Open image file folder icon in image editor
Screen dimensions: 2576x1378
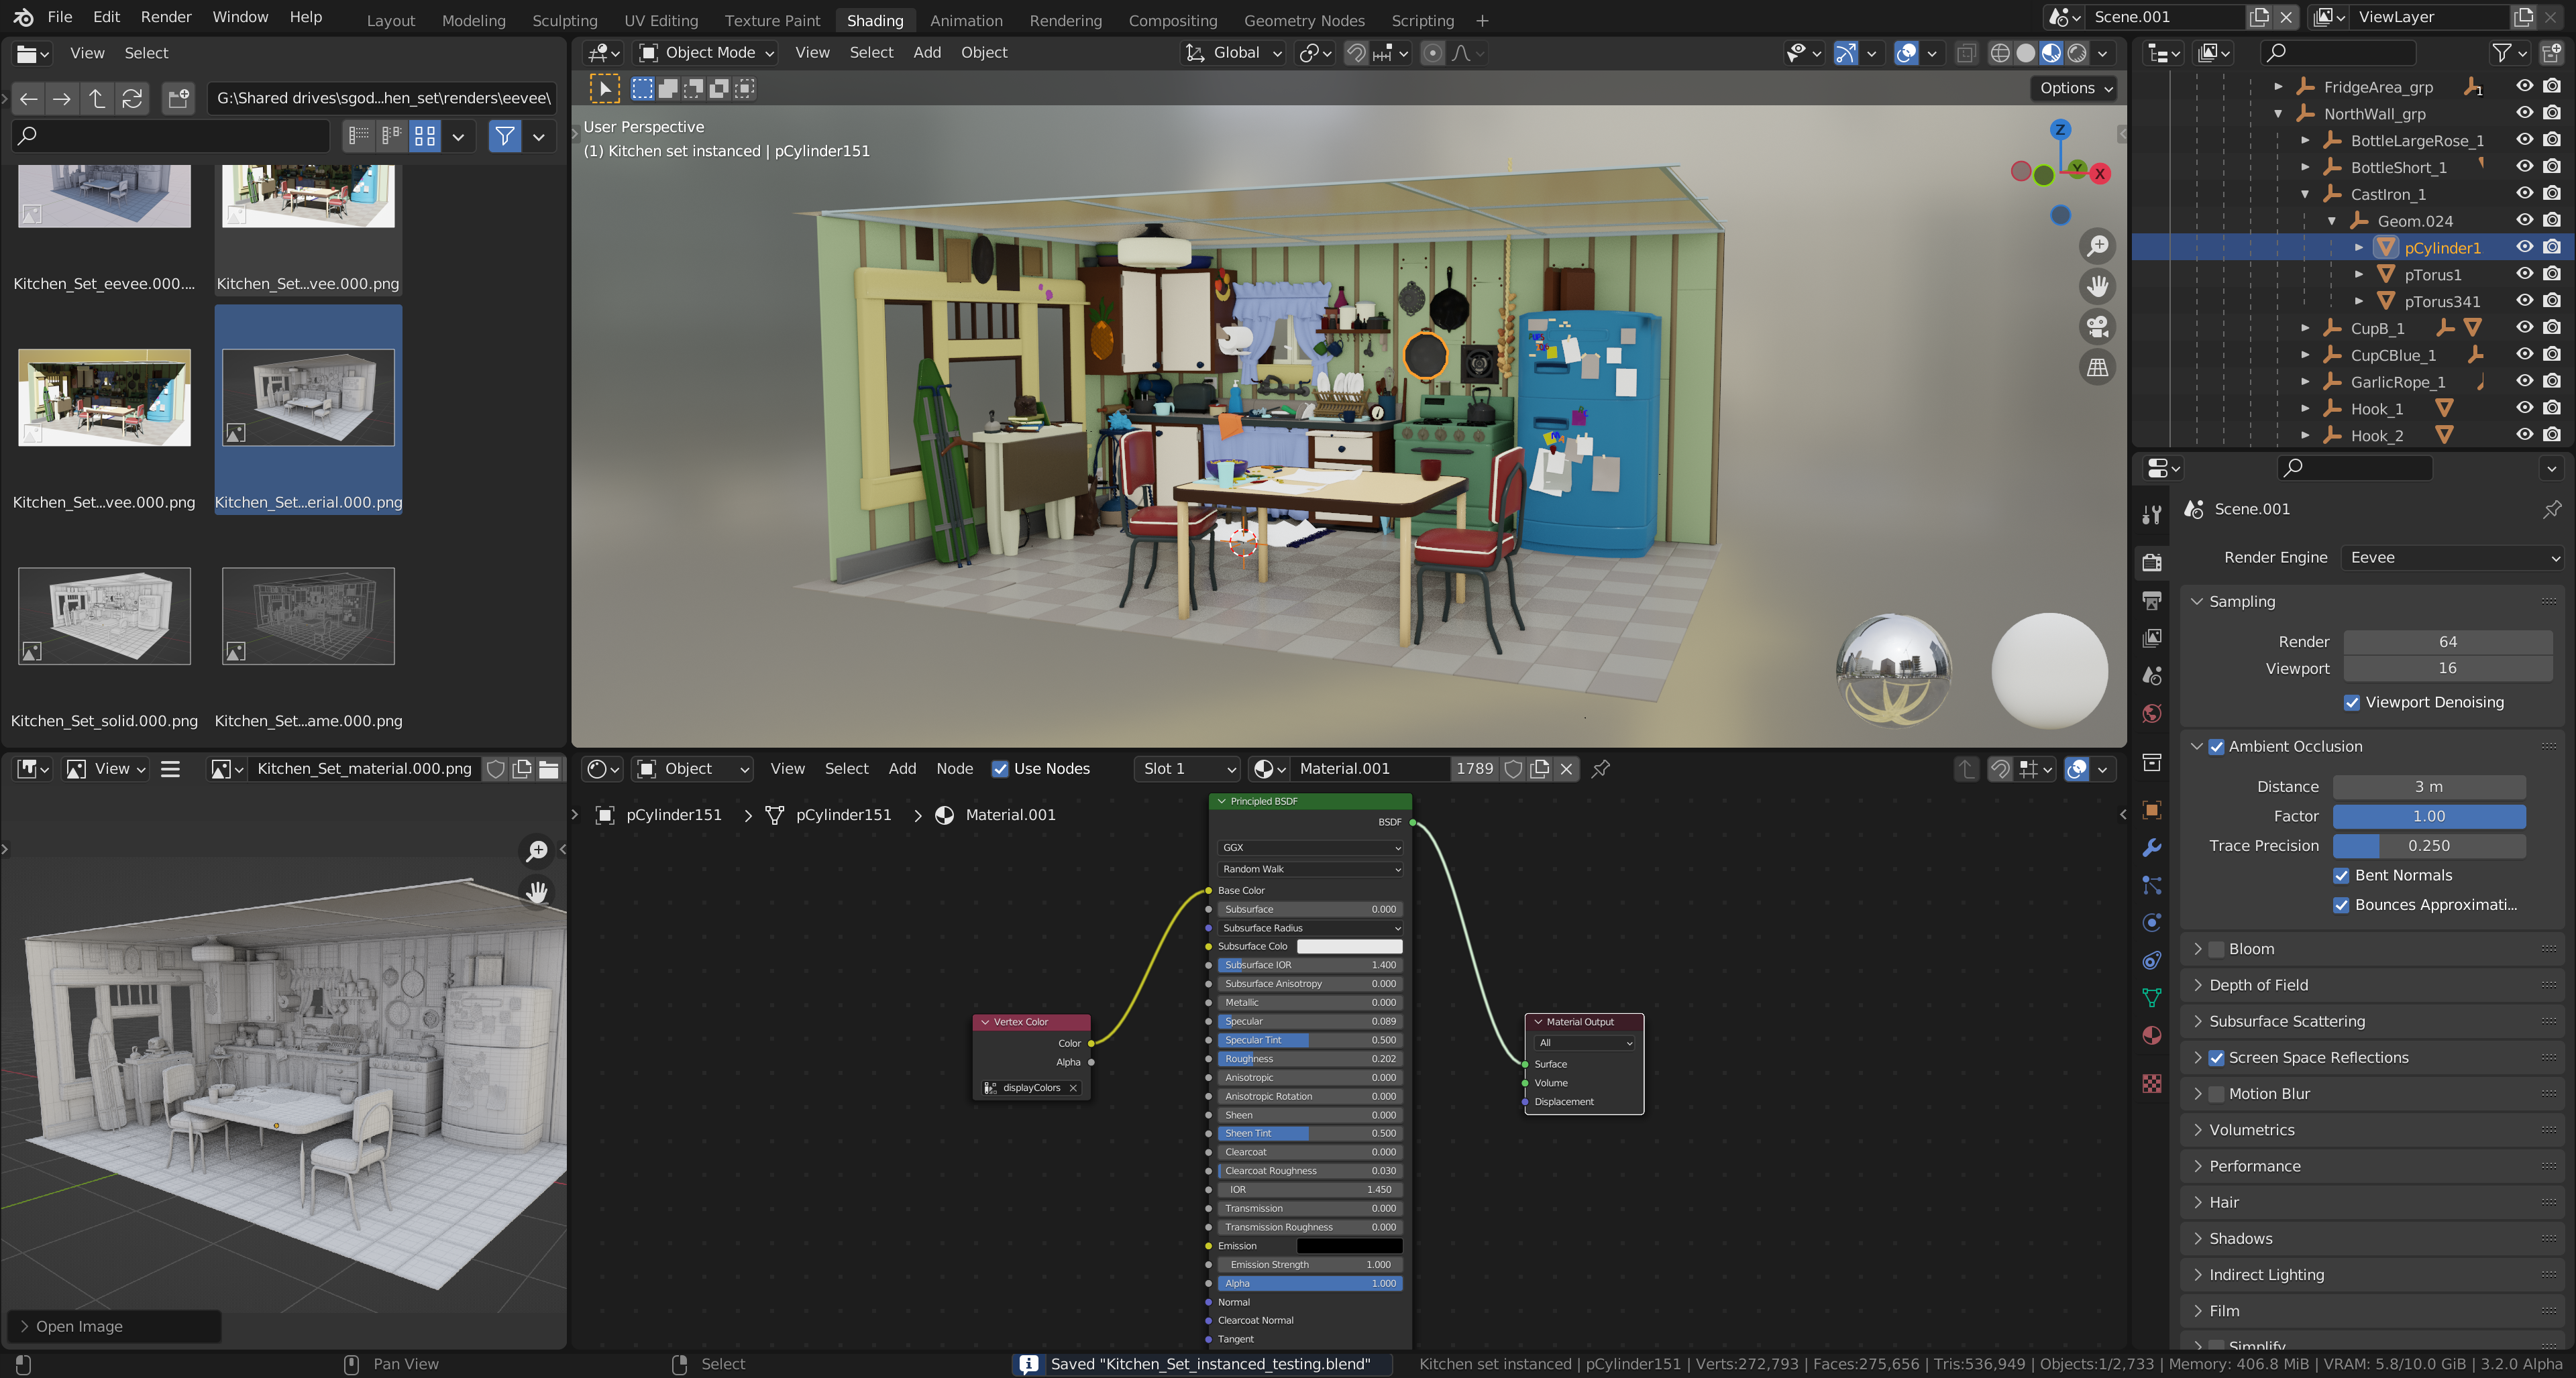(549, 768)
